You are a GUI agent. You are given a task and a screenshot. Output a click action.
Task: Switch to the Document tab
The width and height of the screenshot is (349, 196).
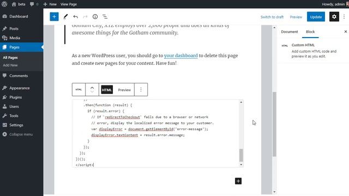click(290, 32)
